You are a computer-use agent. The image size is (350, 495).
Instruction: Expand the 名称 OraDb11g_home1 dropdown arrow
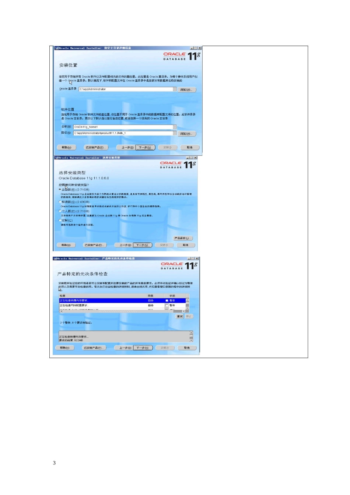(x=175, y=127)
